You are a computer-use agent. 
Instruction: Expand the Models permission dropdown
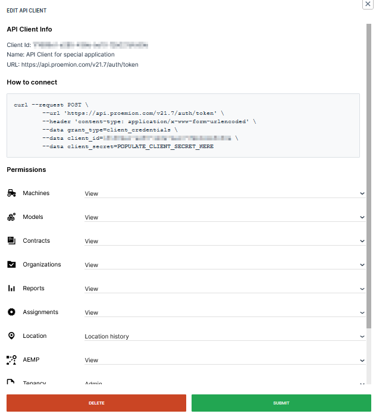(x=224, y=217)
